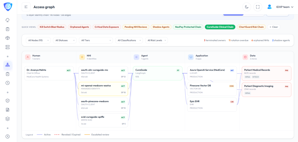Select the Shadow Agents quick view
Screen dimensions: 298x142
pos(161,27)
